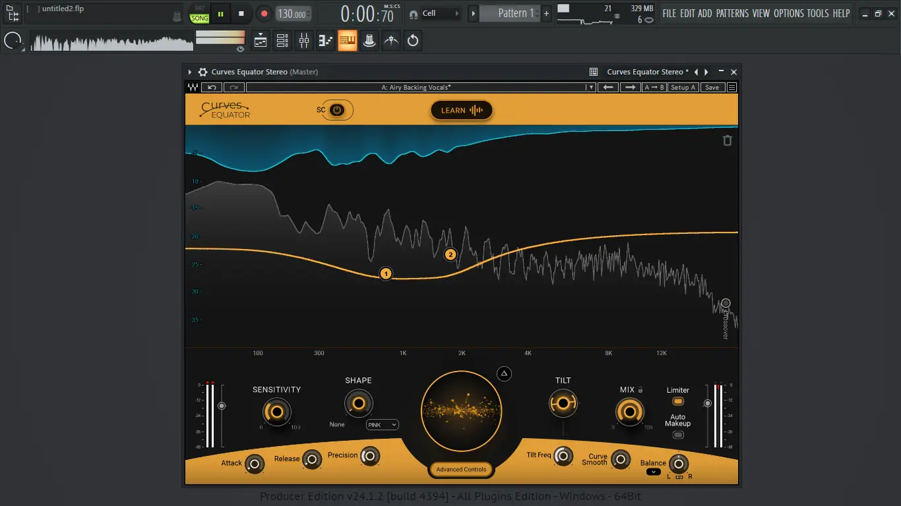Pause playback in transport bar
901x506 pixels.
220,13
